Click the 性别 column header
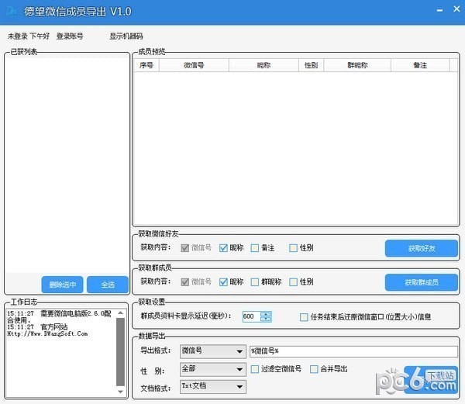The height and width of the screenshot is (404, 465). click(x=311, y=65)
